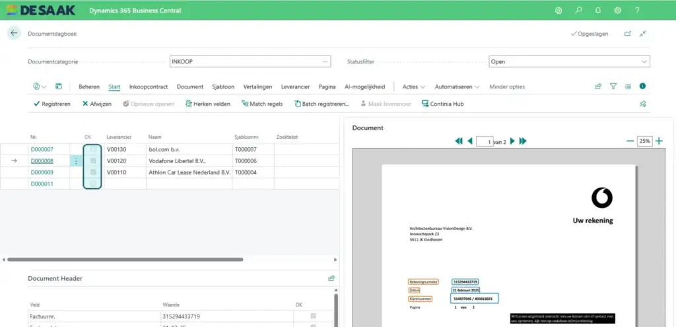Select the Vodafone Libertel B.V. cell
The height and width of the screenshot is (327, 676).
189,161
